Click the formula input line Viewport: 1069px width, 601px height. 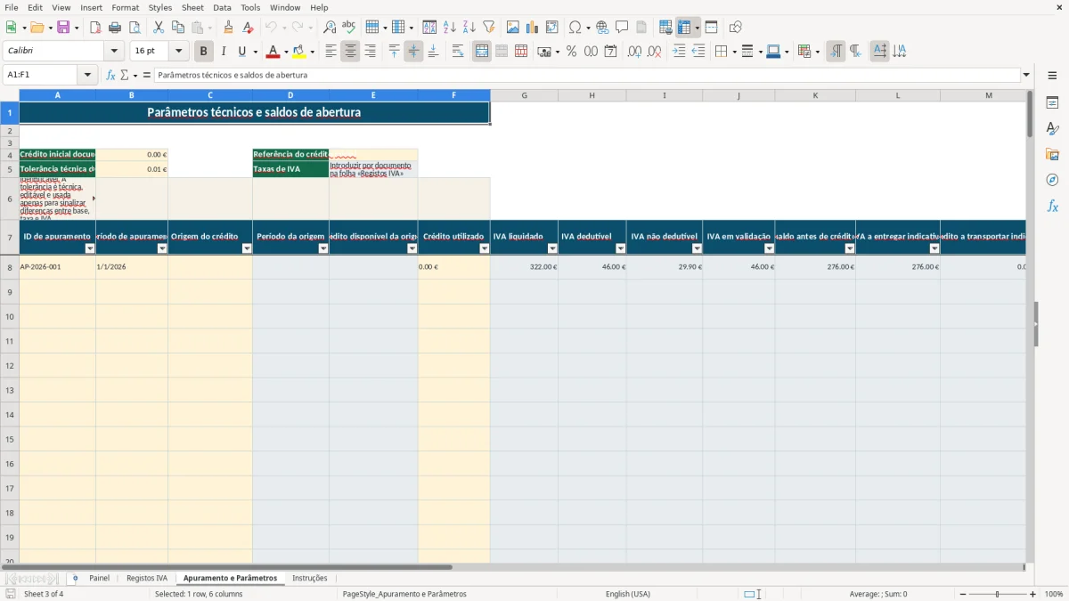click(586, 76)
